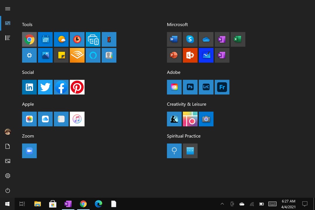
Task: Open Documents from the Start sidebar
Action: 8,146
